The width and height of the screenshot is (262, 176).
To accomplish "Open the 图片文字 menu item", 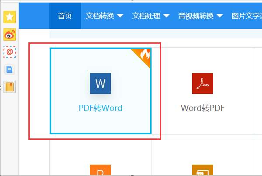I will point(247,16).
